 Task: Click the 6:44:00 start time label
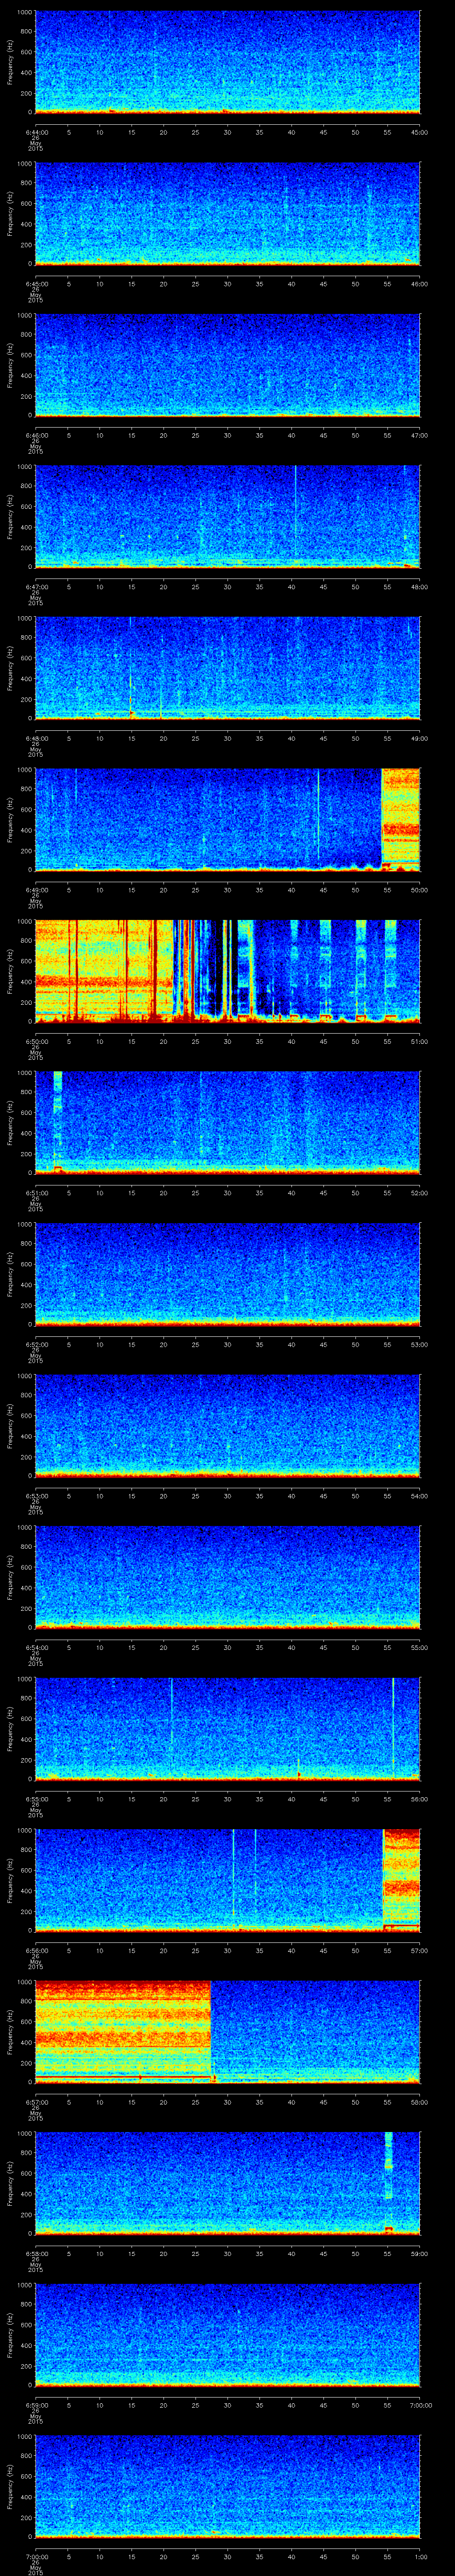coord(36,131)
